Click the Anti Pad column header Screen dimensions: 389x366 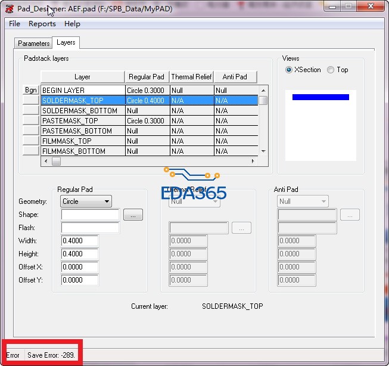[235, 77]
